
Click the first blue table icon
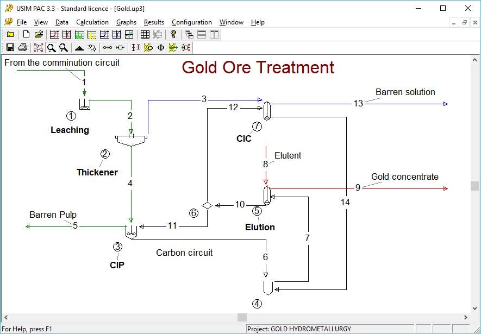pyautogui.click(x=104, y=35)
